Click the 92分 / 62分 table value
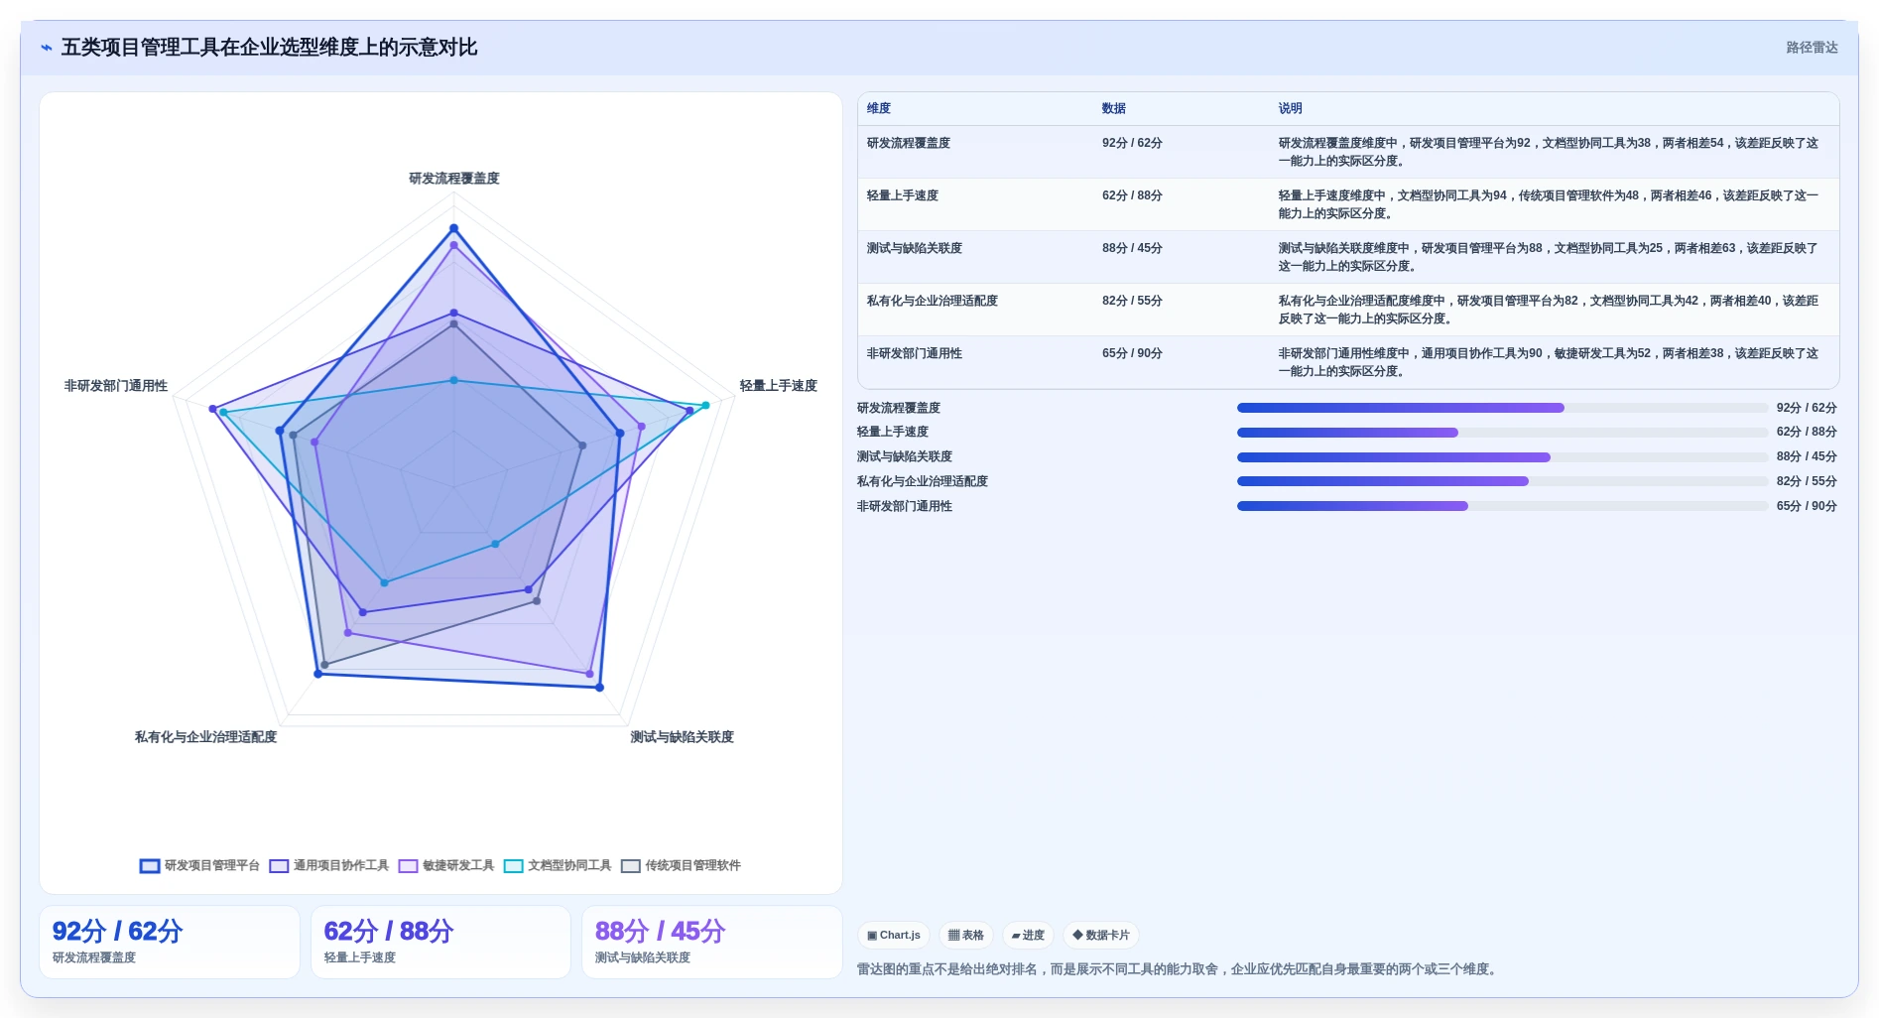 click(1132, 143)
